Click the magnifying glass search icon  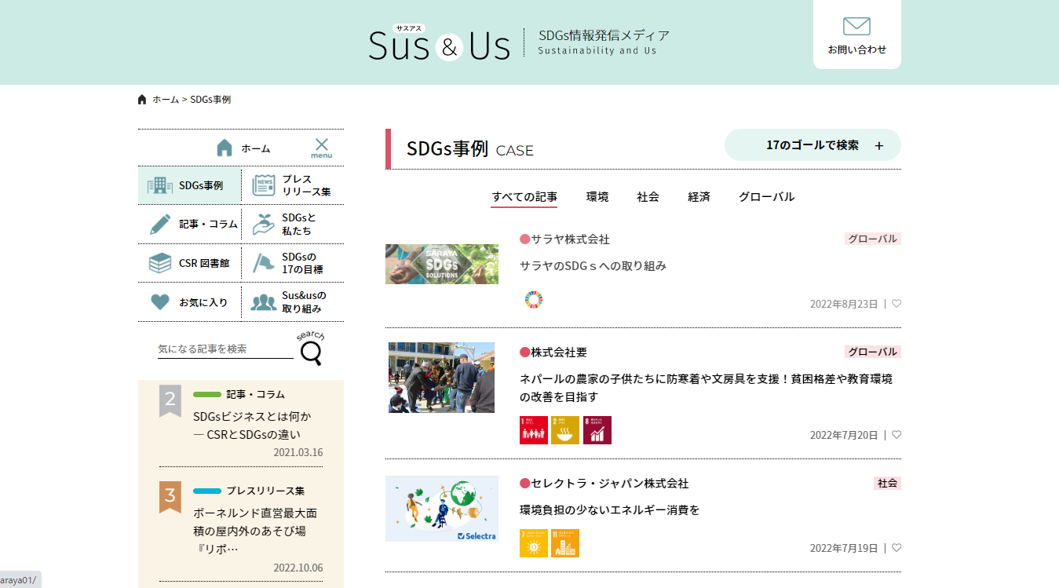312,353
